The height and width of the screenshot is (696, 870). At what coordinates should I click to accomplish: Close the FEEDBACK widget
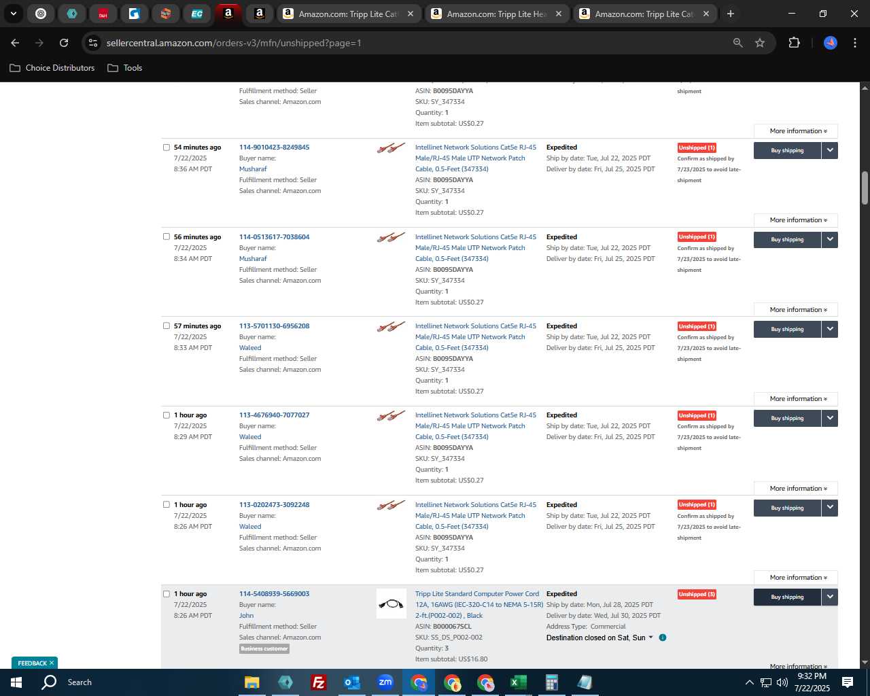(52, 663)
